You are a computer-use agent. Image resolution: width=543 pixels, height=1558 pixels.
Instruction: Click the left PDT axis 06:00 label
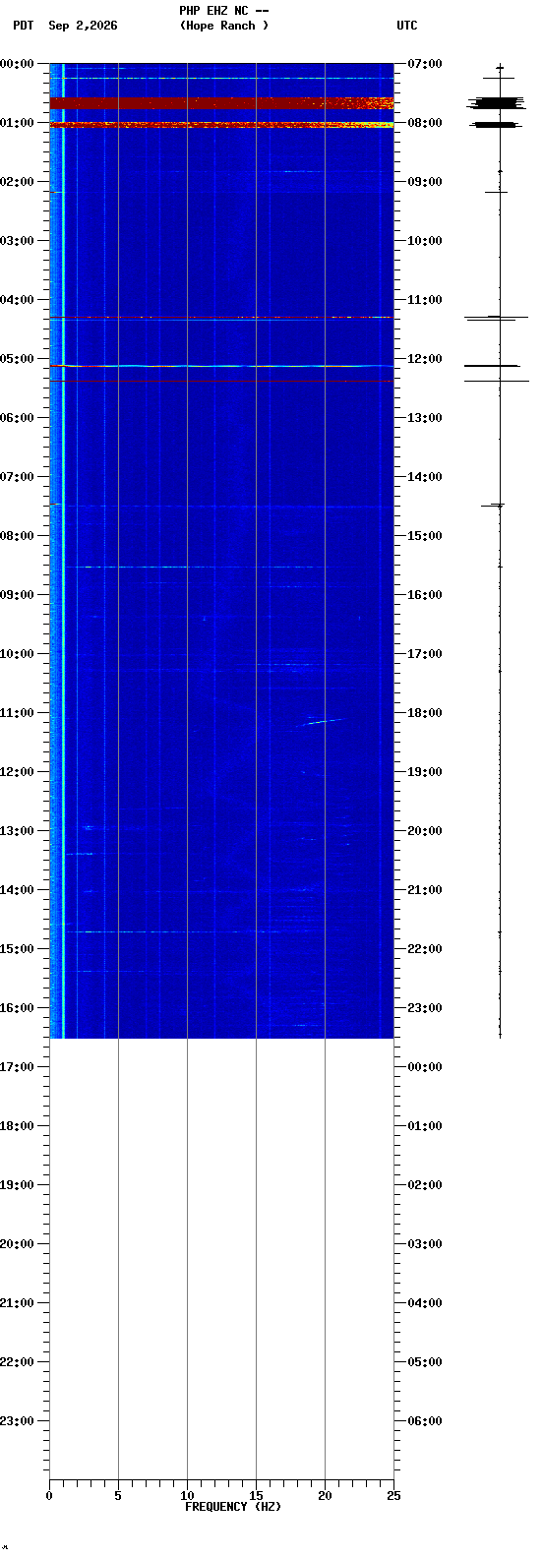(x=18, y=418)
